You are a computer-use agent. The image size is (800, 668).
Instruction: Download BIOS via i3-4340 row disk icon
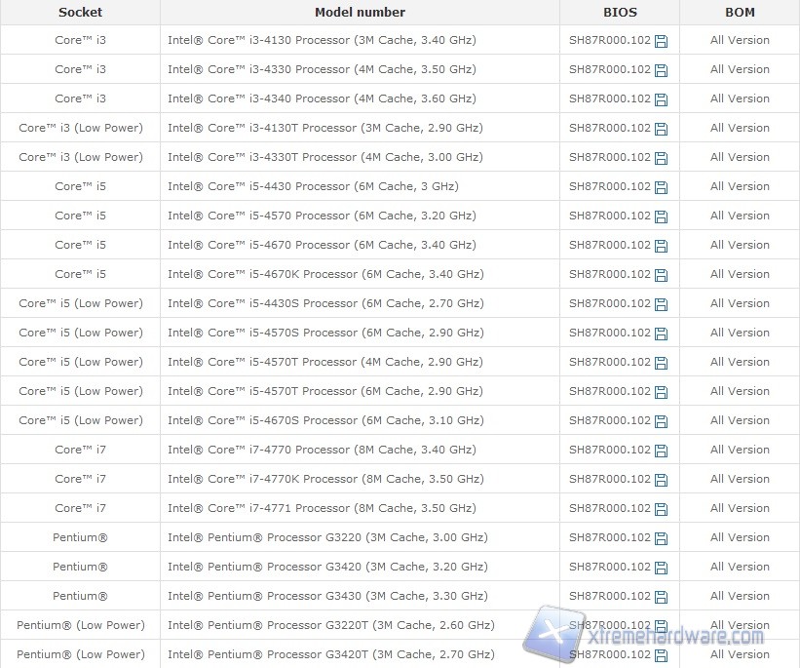662,99
